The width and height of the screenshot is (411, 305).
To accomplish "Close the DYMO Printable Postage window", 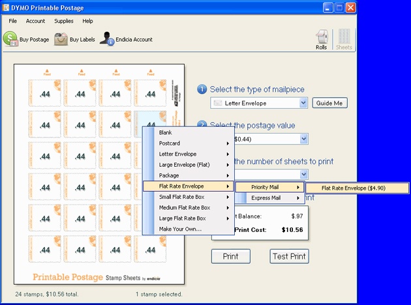I will point(350,8).
